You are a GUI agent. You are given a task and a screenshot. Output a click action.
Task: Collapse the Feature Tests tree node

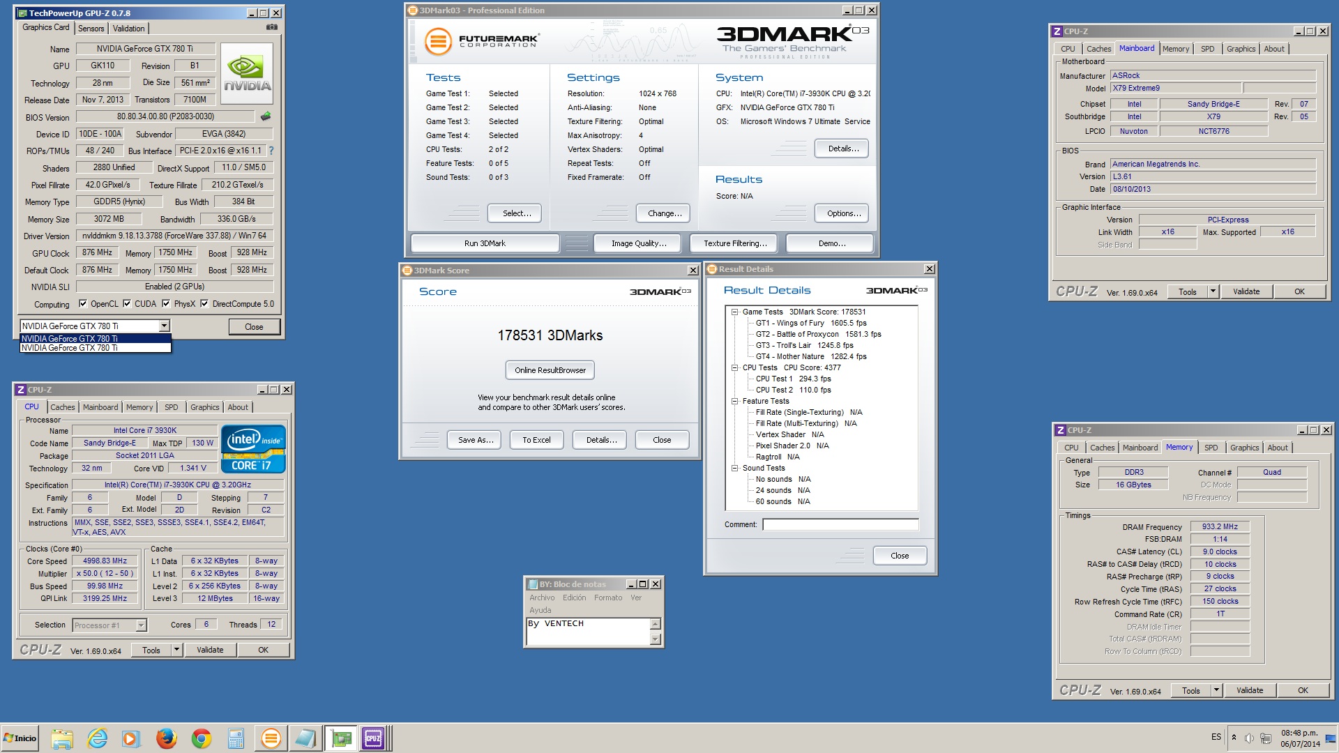(734, 401)
